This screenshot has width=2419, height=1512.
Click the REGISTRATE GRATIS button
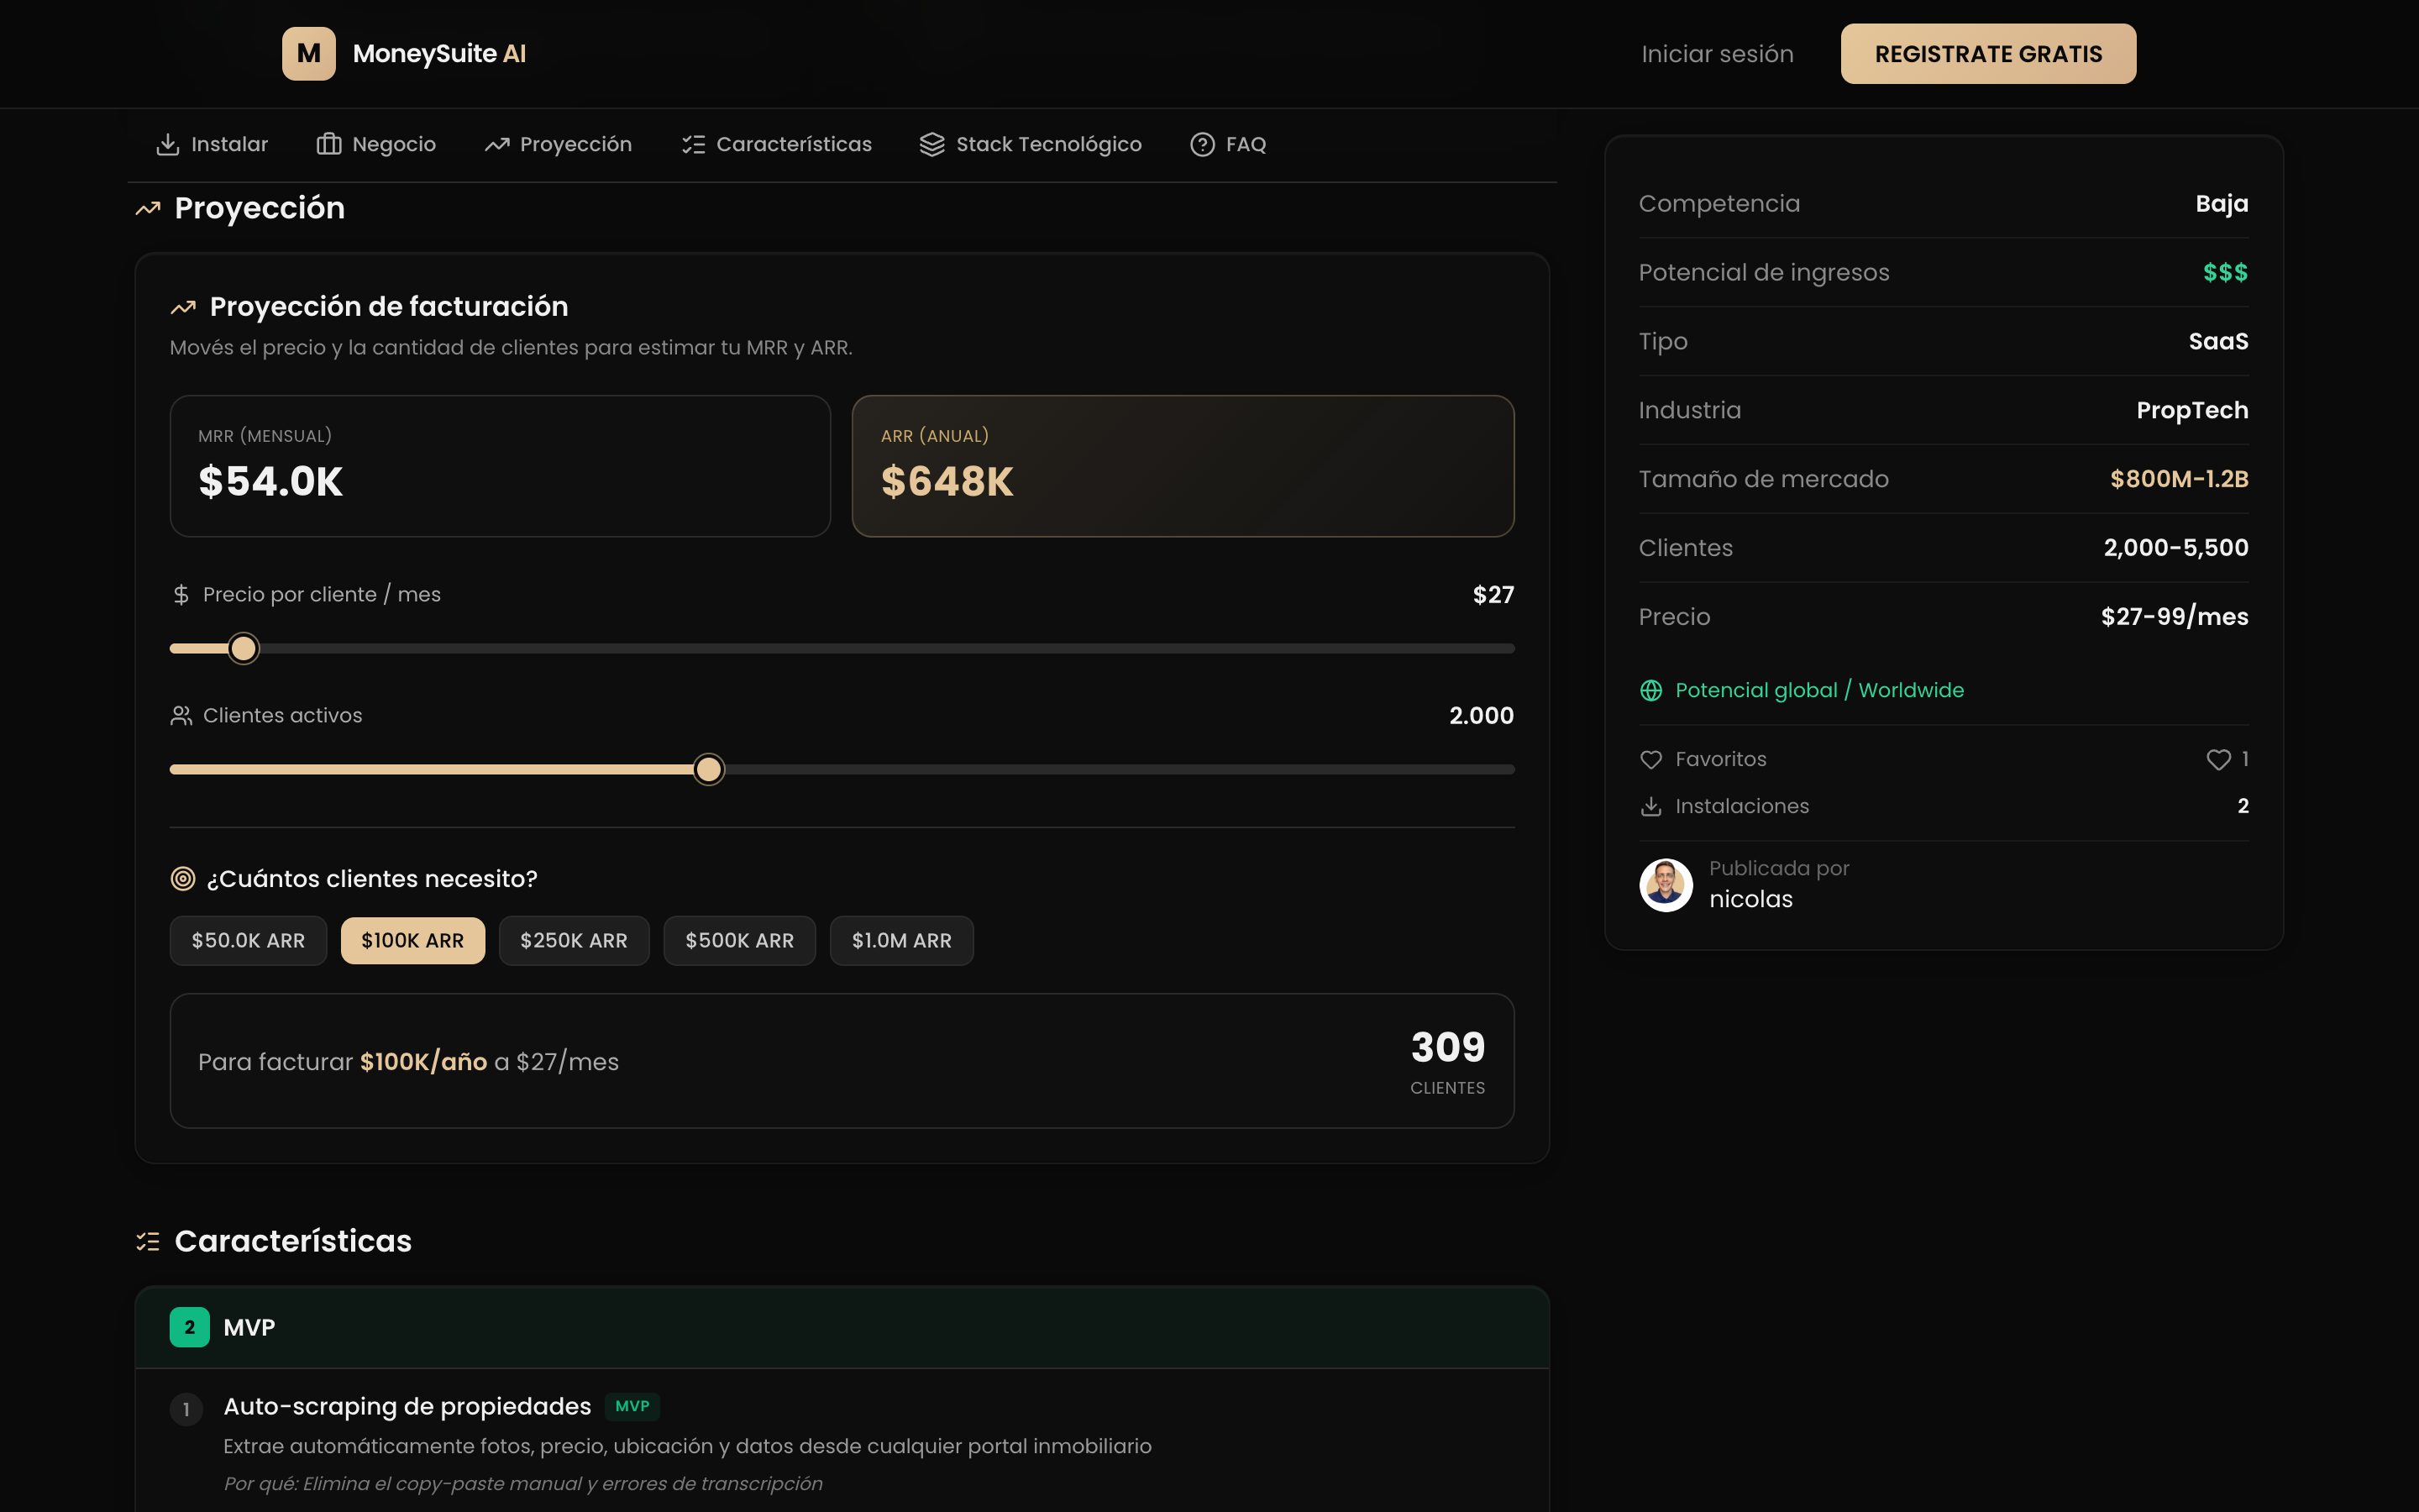tap(1988, 54)
